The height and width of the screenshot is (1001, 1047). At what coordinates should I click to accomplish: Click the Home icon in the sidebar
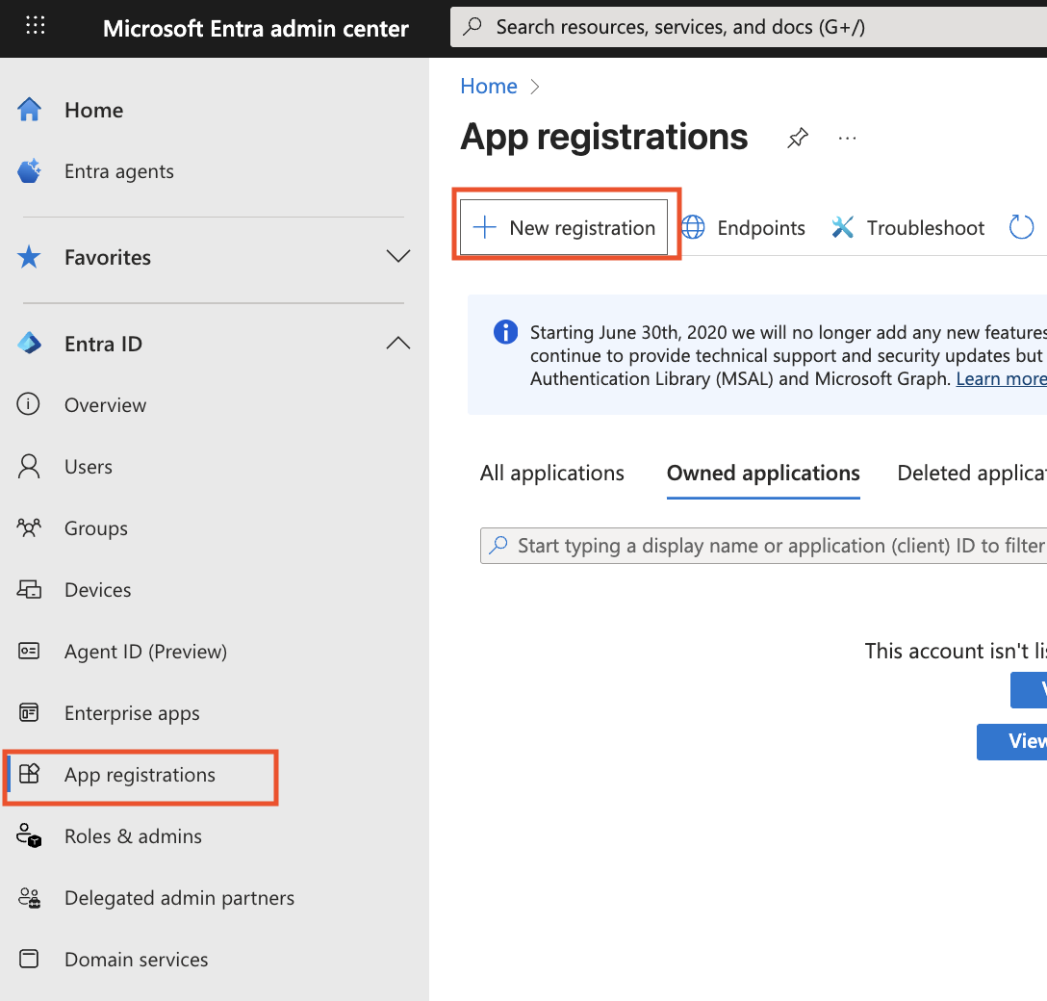(30, 109)
